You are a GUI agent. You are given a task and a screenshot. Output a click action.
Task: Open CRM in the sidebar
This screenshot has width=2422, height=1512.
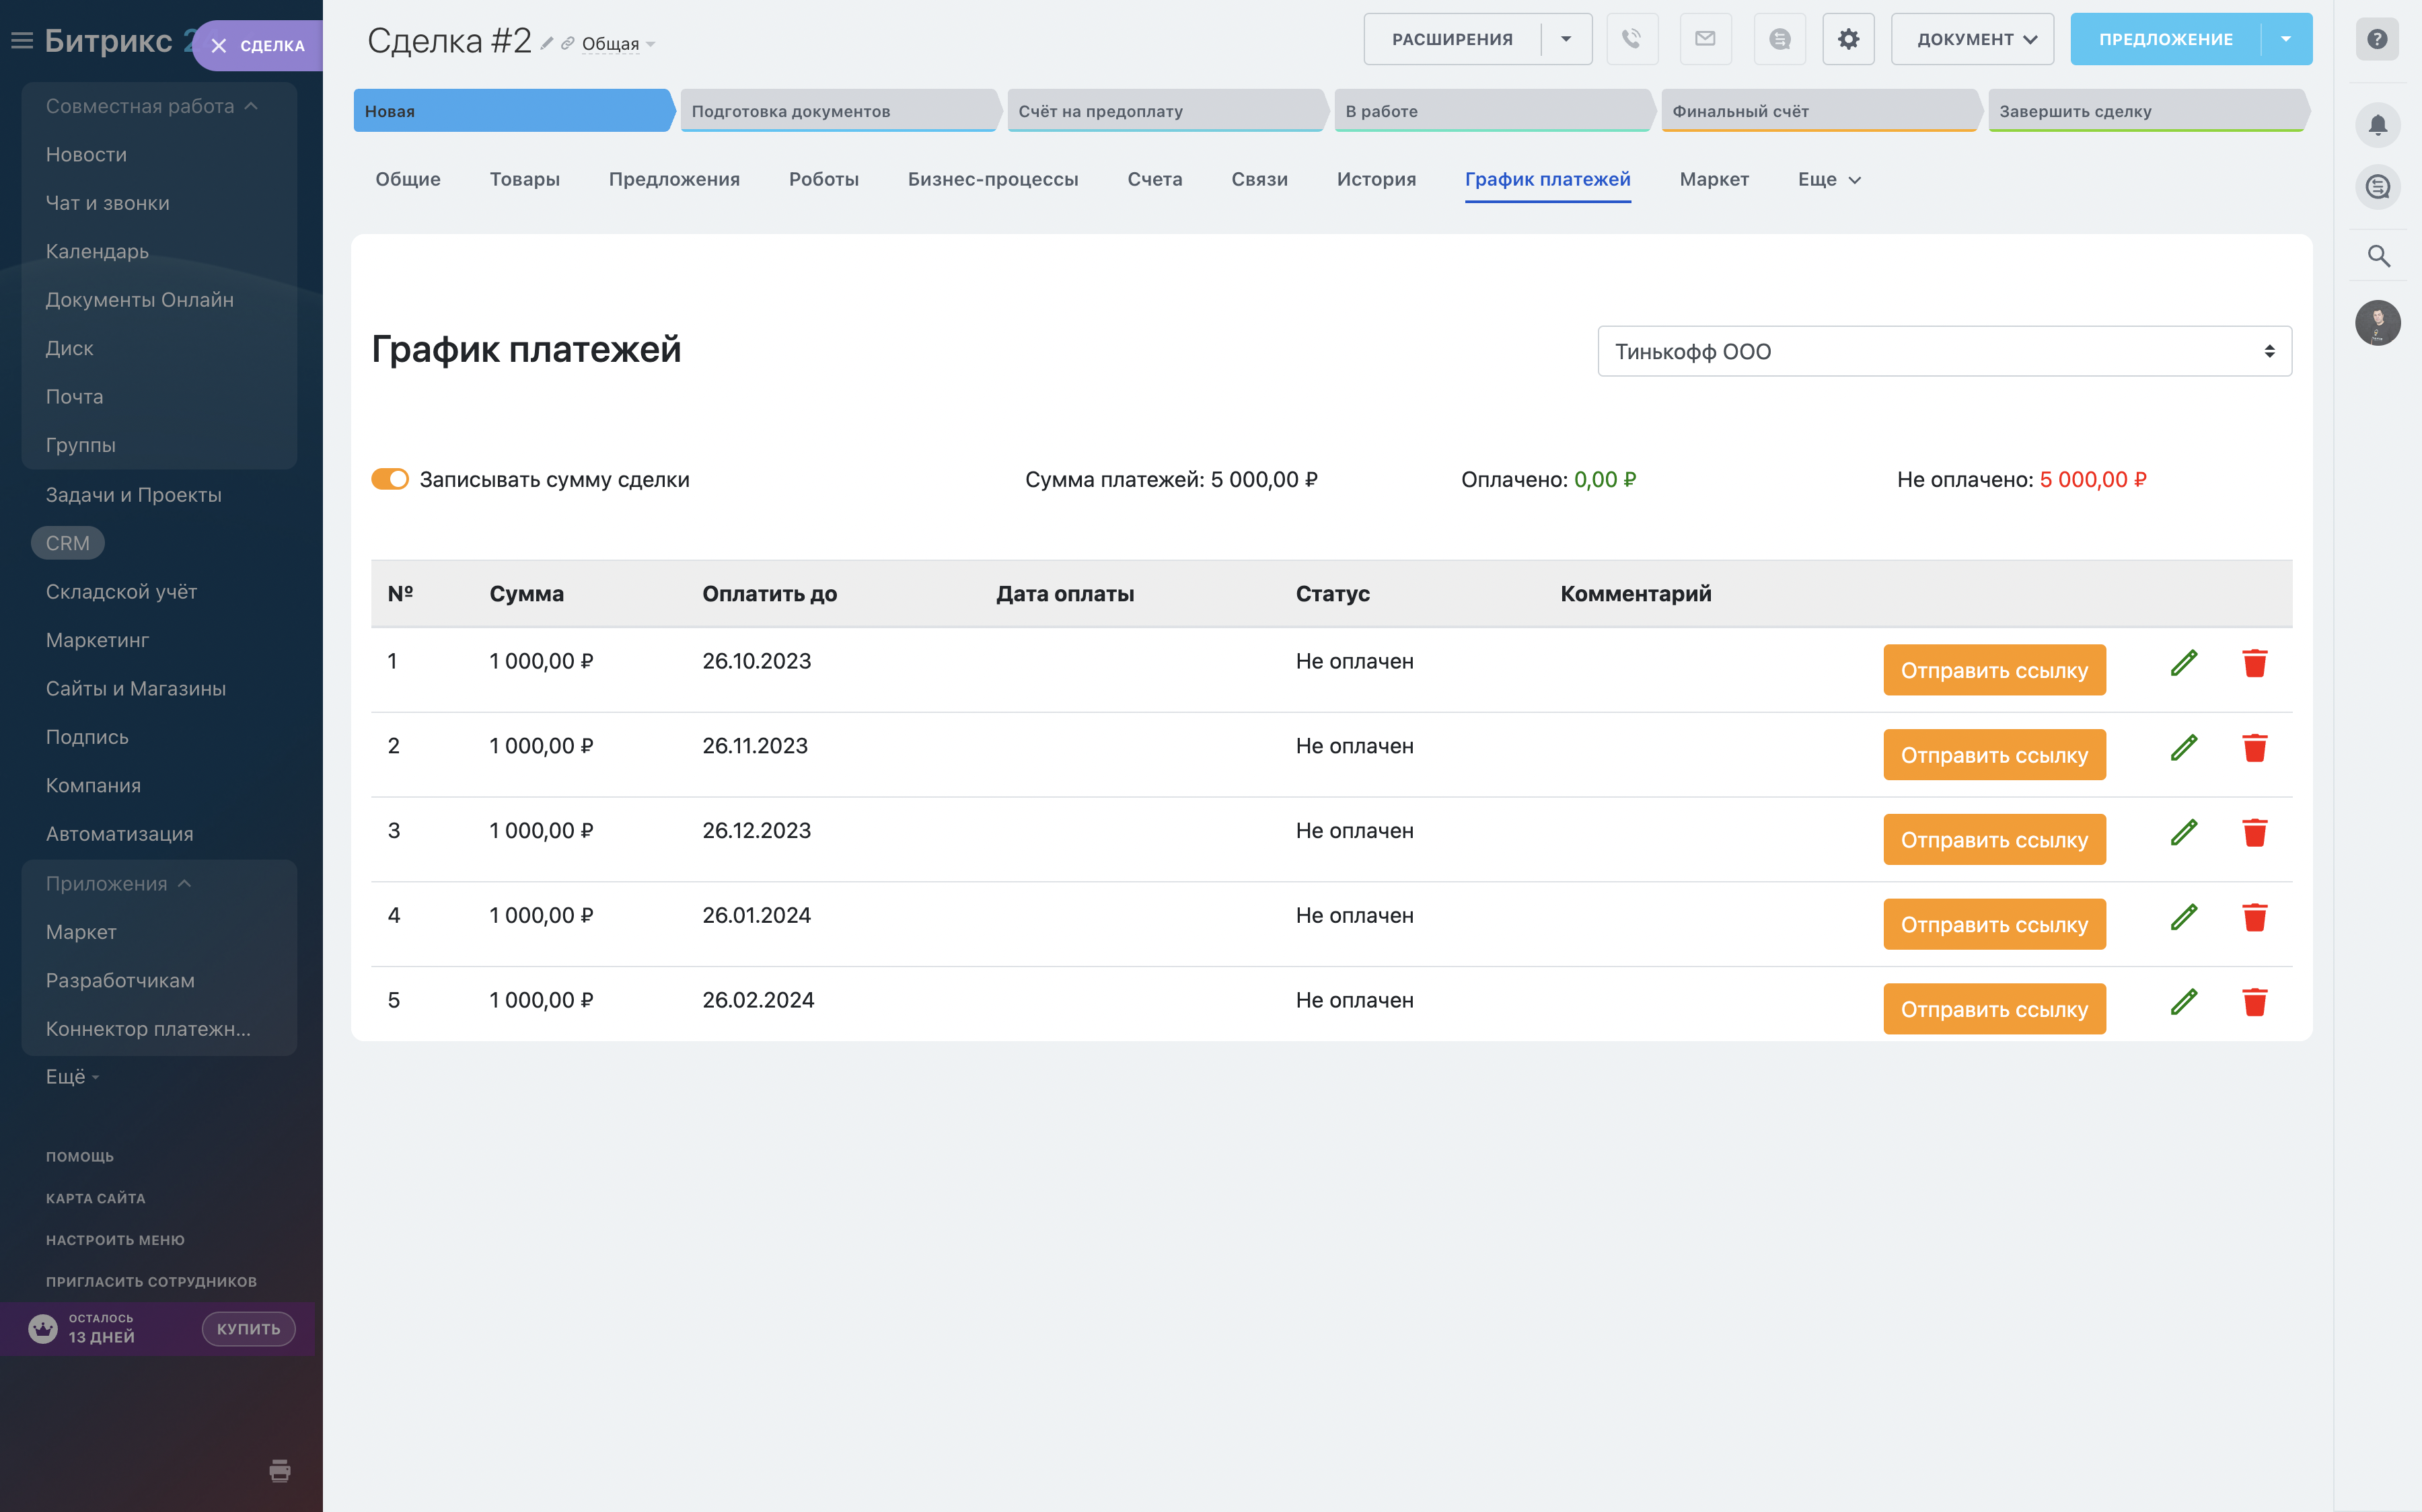click(67, 543)
